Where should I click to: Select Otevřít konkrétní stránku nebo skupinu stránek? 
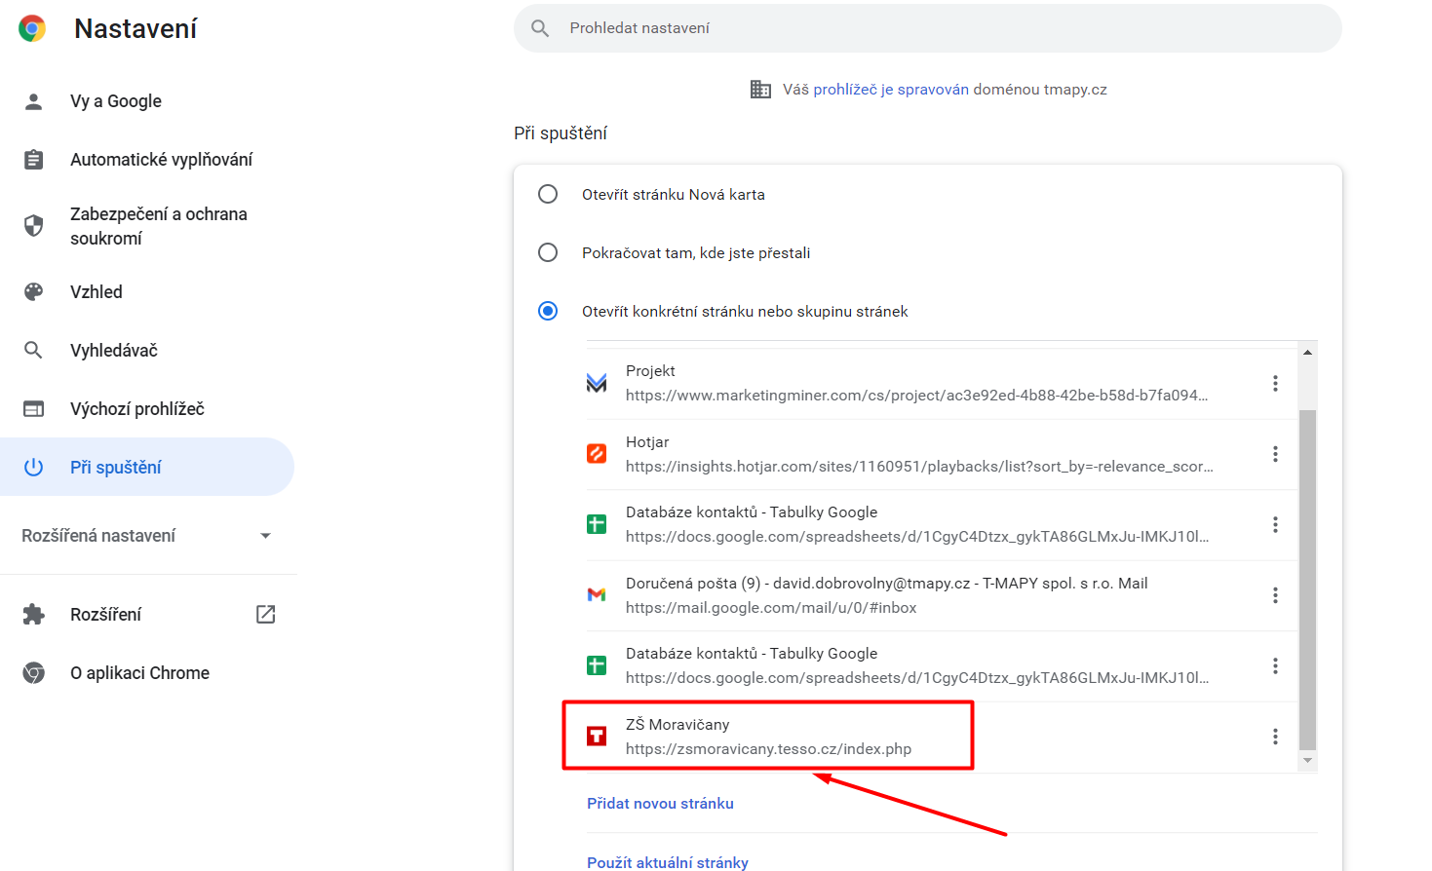point(548,311)
